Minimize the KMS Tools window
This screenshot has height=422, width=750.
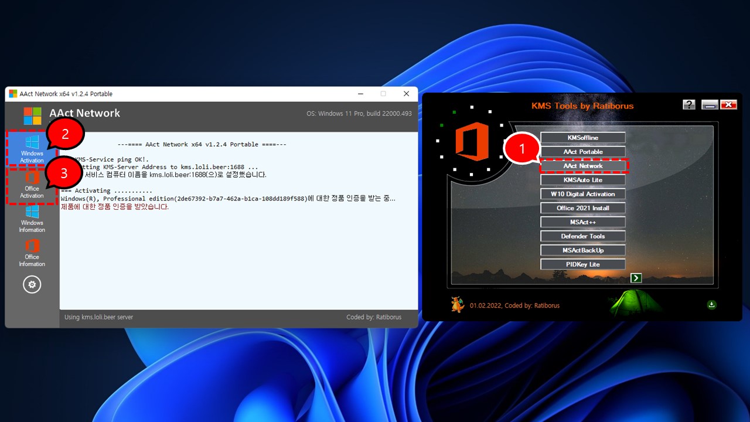[710, 105]
